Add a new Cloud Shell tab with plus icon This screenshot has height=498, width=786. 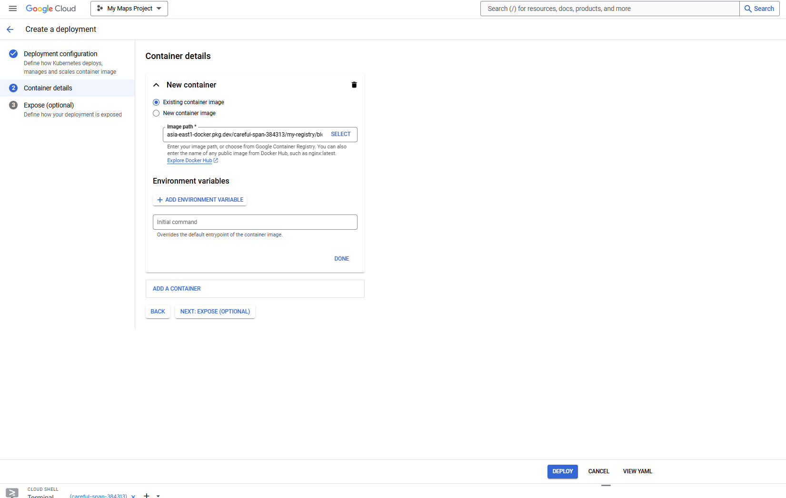pos(146,495)
